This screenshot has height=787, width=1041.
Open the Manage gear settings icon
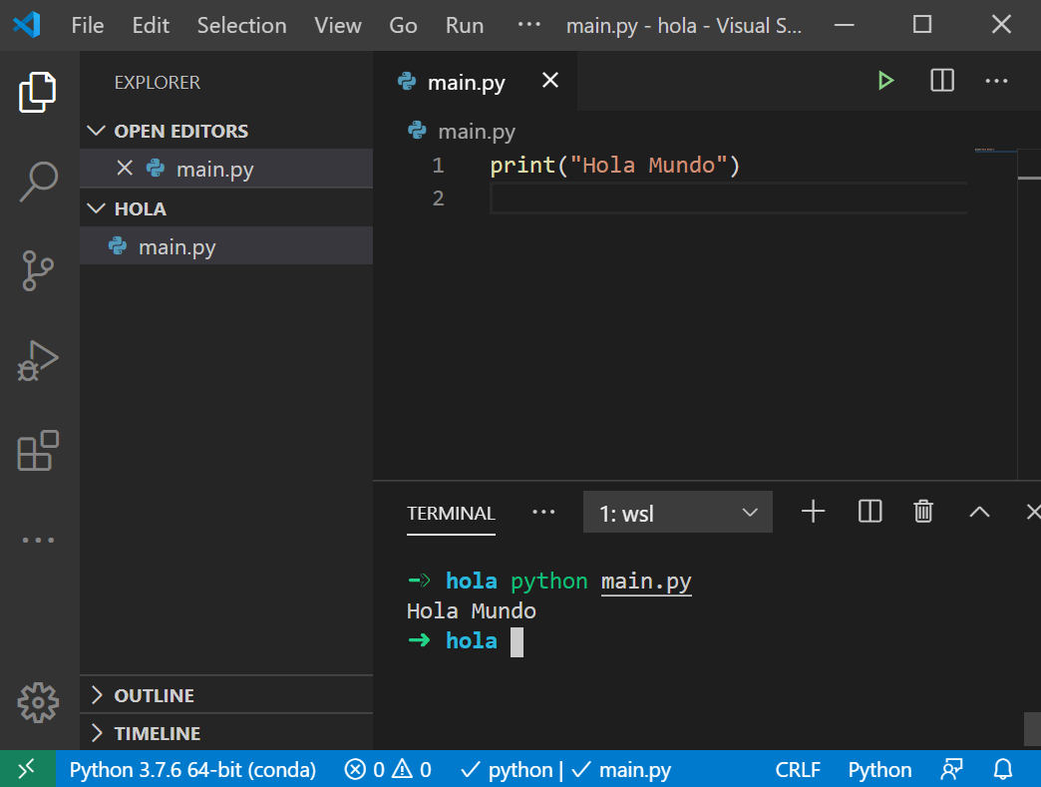(38, 702)
